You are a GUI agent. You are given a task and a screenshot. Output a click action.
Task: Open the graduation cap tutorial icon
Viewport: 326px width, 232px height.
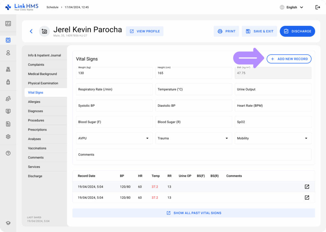pos(8,223)
